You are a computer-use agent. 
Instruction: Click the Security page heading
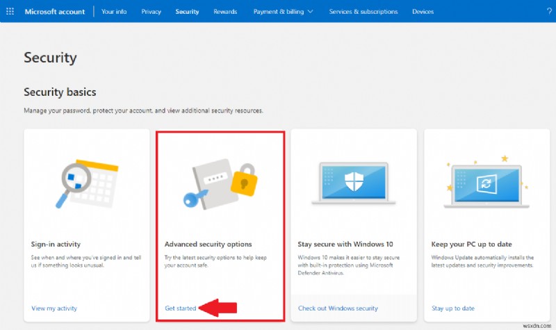[x=50, y=58]
